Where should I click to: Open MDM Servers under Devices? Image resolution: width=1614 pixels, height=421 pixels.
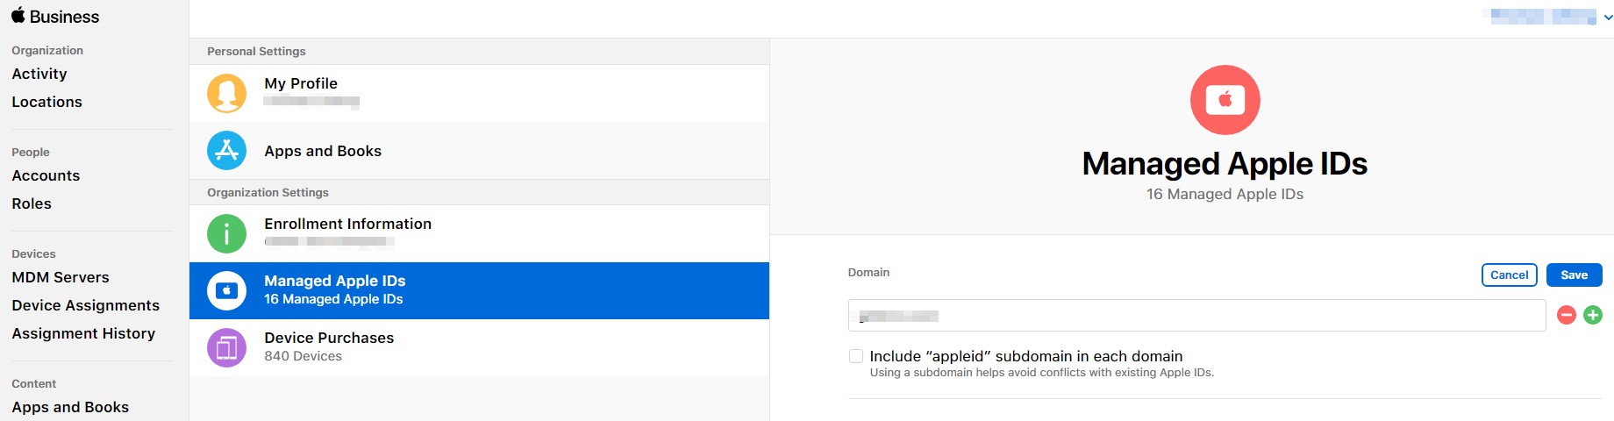pos(61,277)
